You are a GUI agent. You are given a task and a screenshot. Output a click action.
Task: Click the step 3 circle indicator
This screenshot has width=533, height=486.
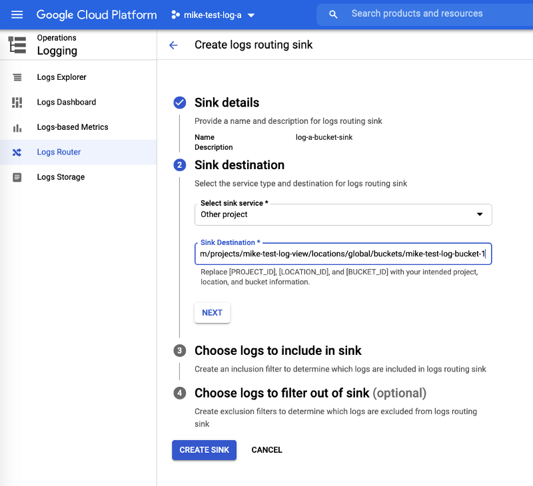coord(180,350)
